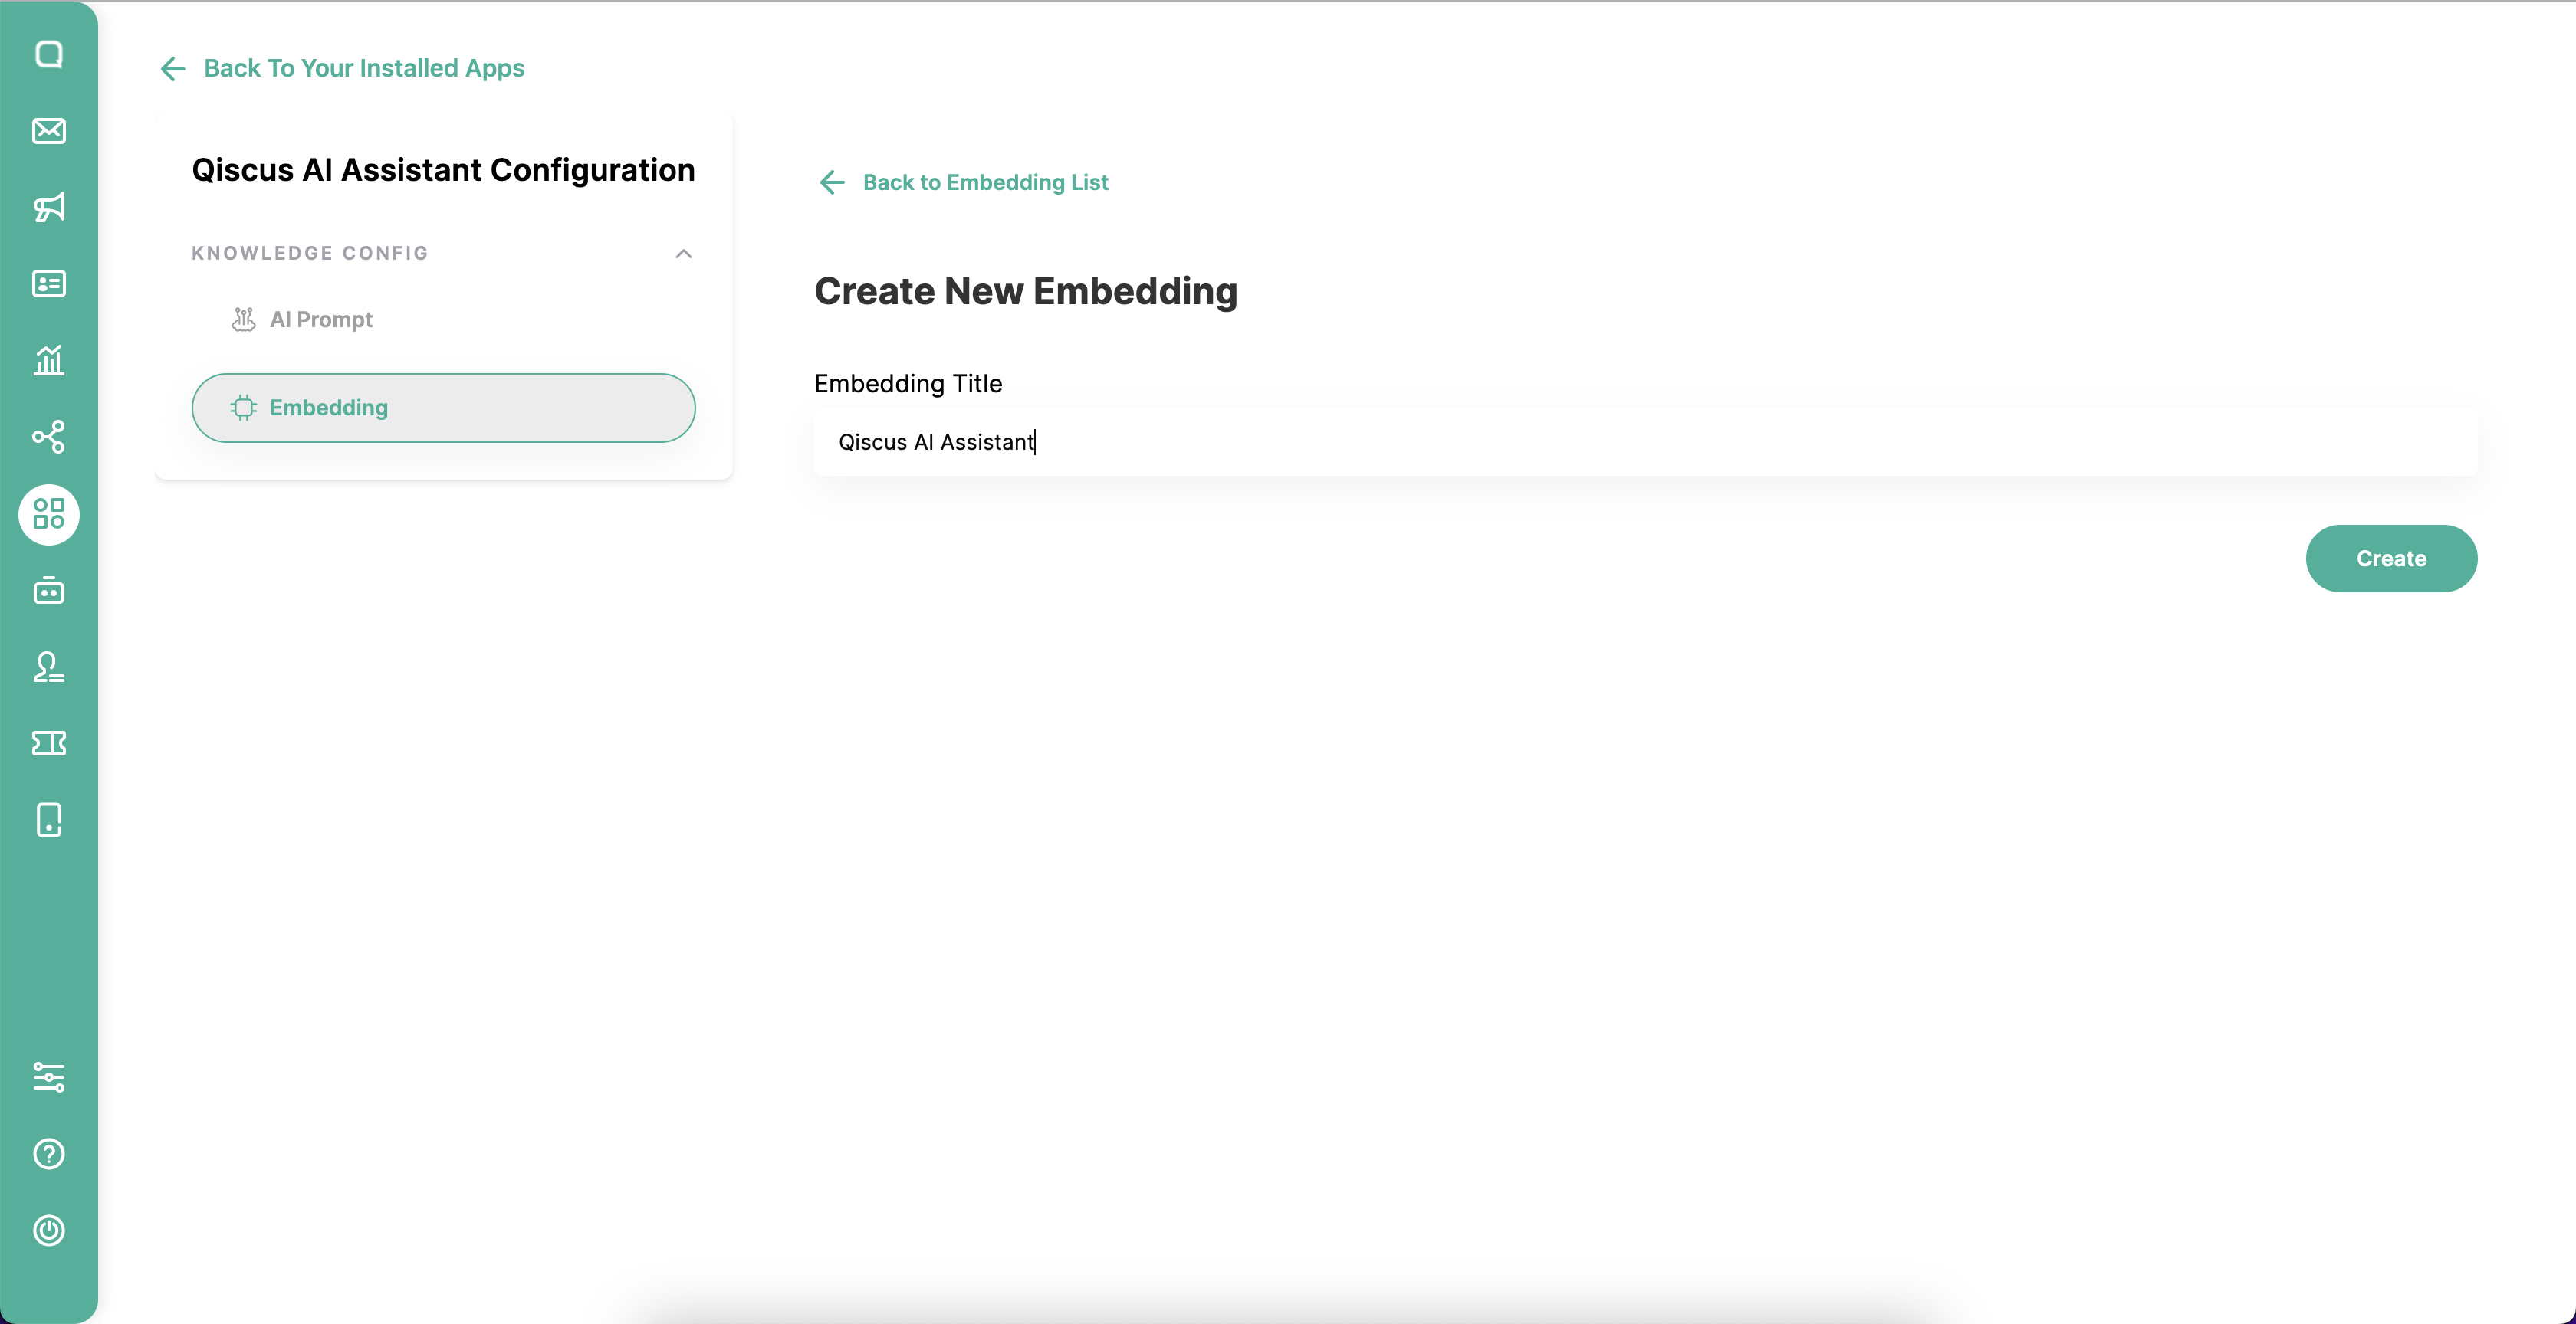The image size is (2576, 1324).
Task: Click the Embedding Title input field
Action: tap(1645, 441)
